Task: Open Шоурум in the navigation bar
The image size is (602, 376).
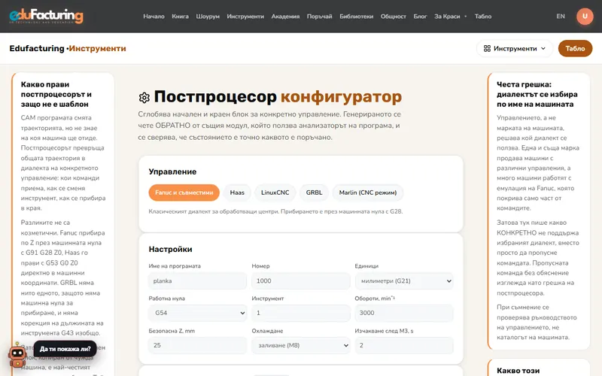Action: pos(208,16)
